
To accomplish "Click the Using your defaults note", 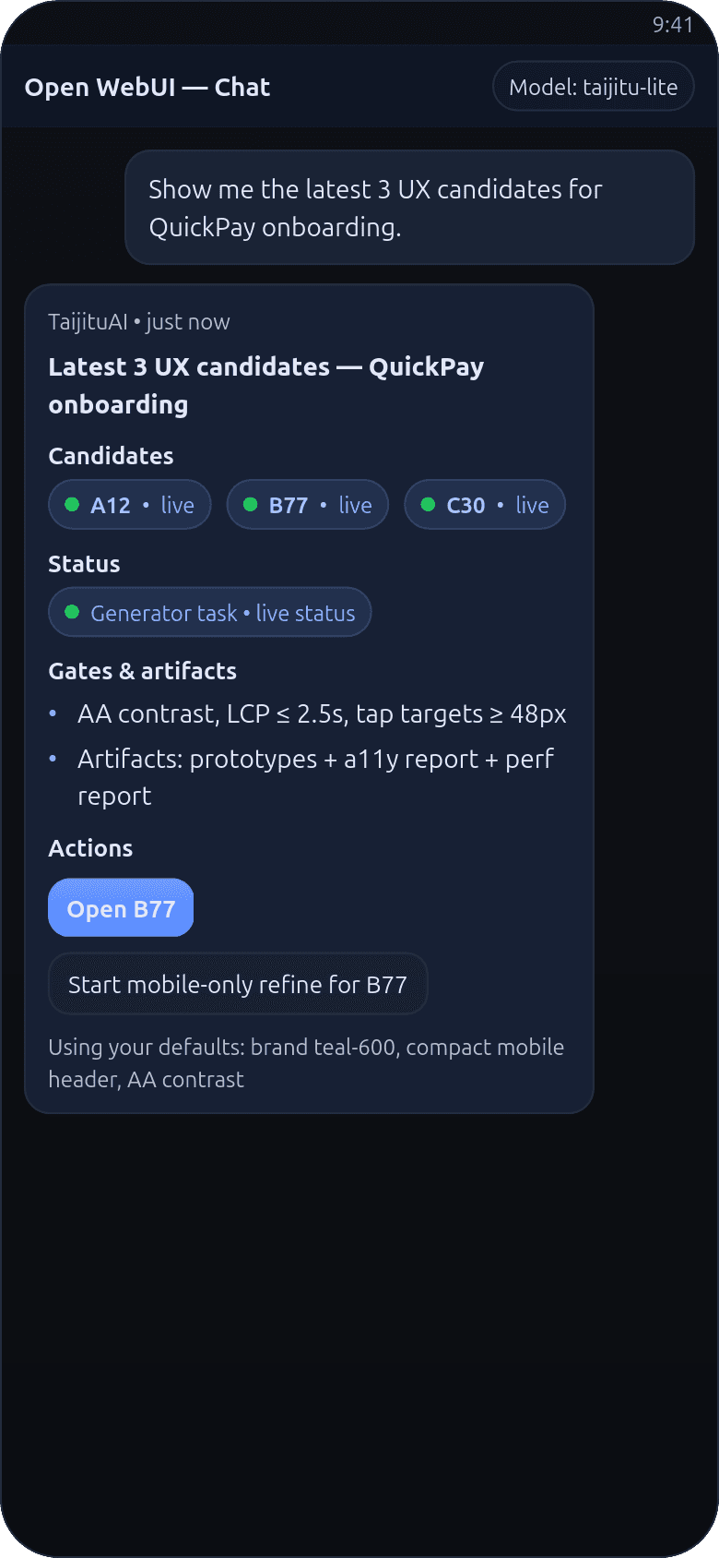I will pos(306,1063).
